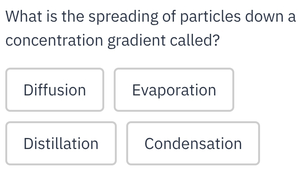Tap the bottom-right answer box labeled Condensation
The width and height of the screenshot is (304, 176).
point(193,143)
